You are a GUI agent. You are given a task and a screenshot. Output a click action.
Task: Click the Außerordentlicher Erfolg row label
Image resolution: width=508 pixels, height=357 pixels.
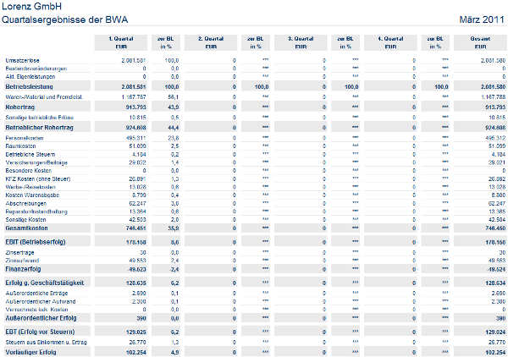click(x=41, y=318)
